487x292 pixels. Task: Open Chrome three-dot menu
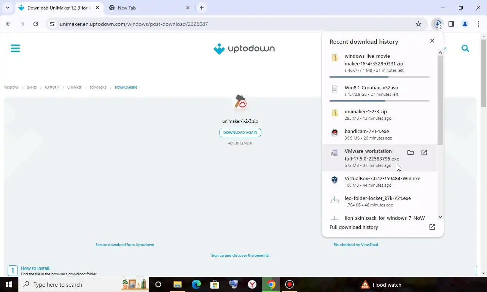(479, 24)
